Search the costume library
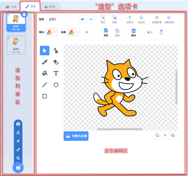188x176 pixels. tap(18, 158)
